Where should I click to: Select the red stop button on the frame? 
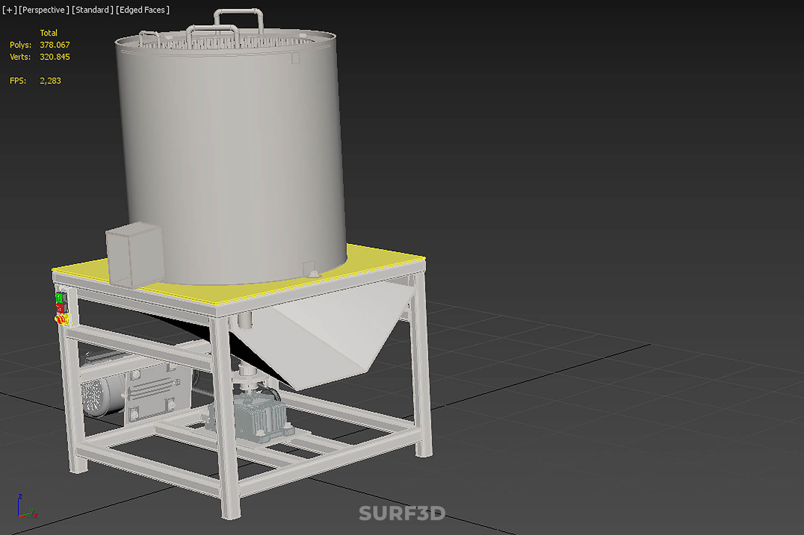(60, 308)
